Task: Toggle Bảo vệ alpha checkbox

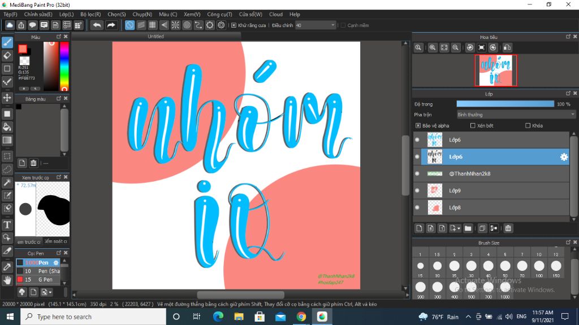Action: pos(418,126)
